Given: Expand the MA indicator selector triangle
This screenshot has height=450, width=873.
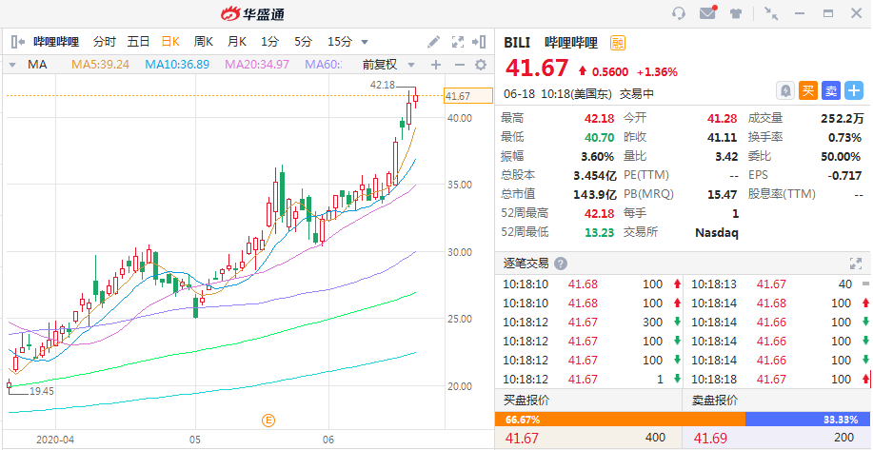Looking at the screenshot, I should 12,65.
